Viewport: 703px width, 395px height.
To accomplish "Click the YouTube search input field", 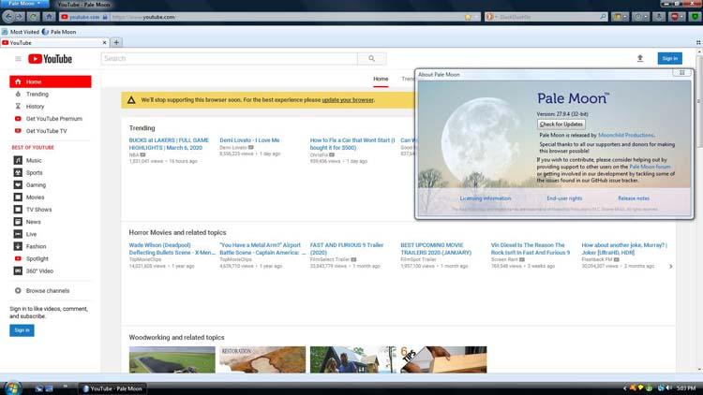I will pos(229,59).
